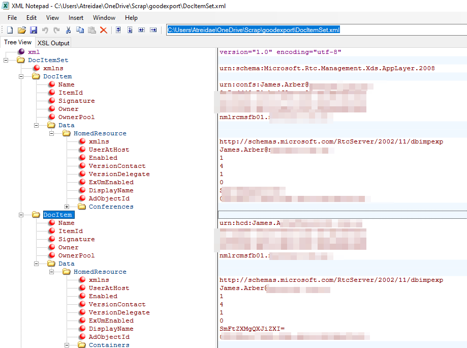Viewport: 467px width, 348px height.
Task: Nudge the selected node left
Action: click(141, 30)
